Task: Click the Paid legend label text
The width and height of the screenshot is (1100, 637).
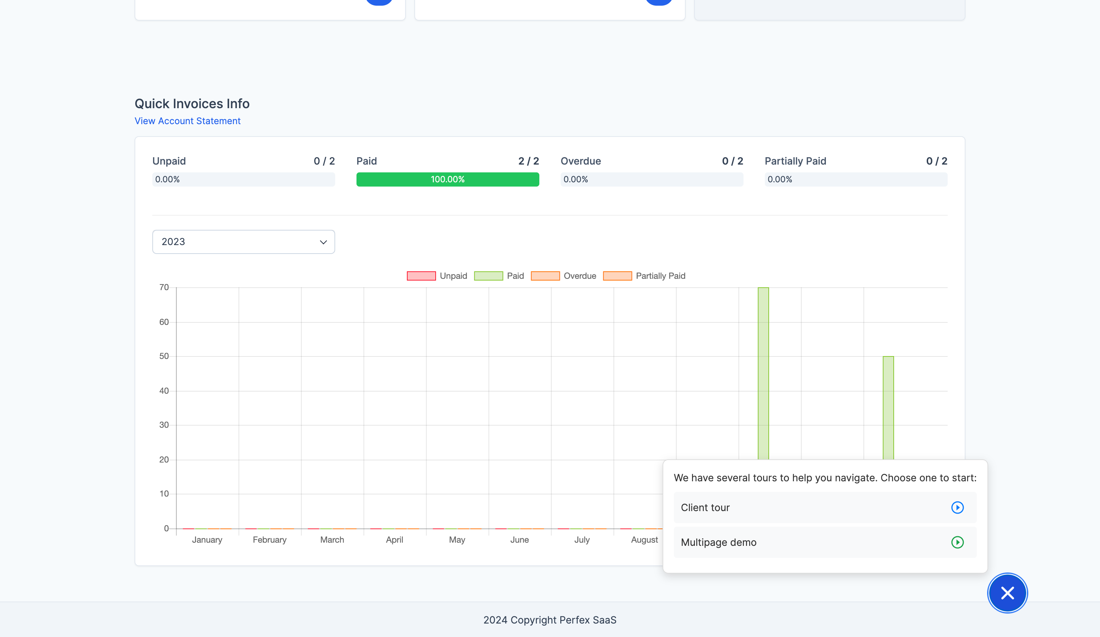Action: pos(515,276)
